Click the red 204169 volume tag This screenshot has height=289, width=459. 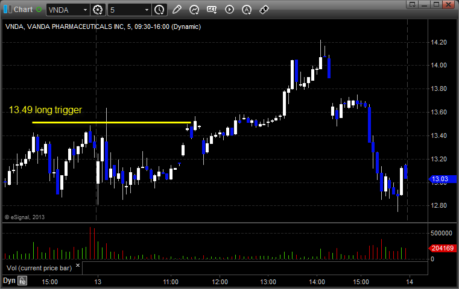[442, 248]
